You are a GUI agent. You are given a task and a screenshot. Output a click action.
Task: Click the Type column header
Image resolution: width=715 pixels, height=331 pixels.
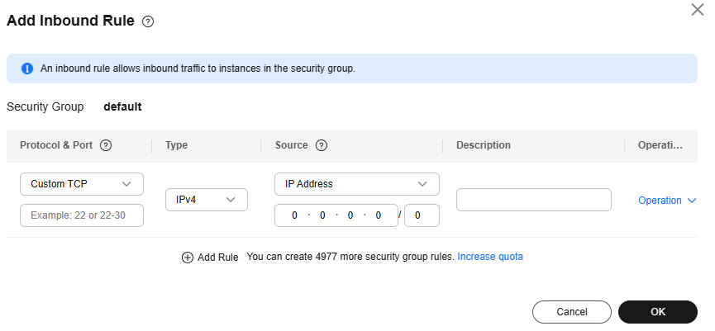pyautogui.click(x=176, y=145)
